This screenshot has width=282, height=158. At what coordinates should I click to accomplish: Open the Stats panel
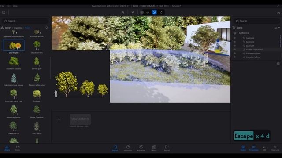pyautogui.click(x=18, y=148)
